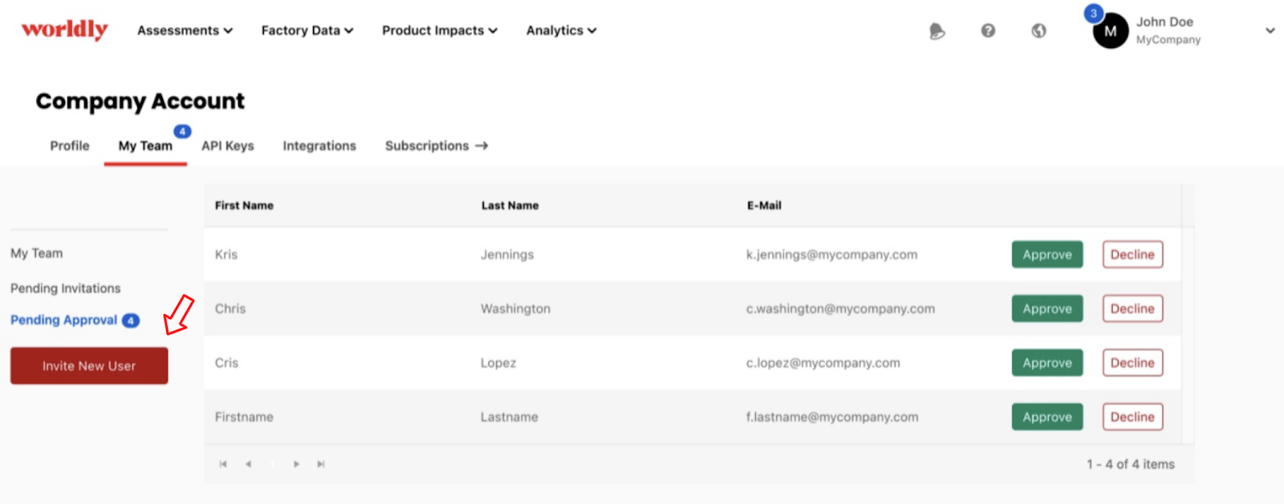
Task: Jump to last page of results
Action: pyautogui.click(x=321, y=464)
